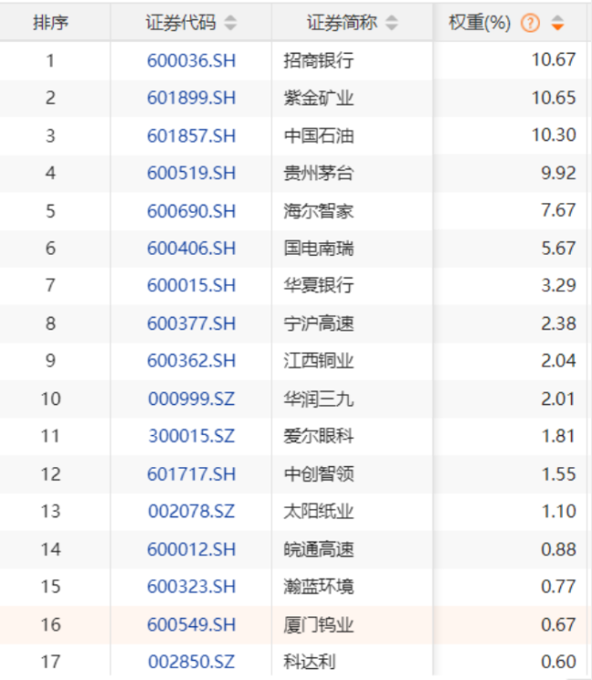Sort by 证券代码 column sort arrows
This screenshot has height=680, width=592.
point(230,23)
